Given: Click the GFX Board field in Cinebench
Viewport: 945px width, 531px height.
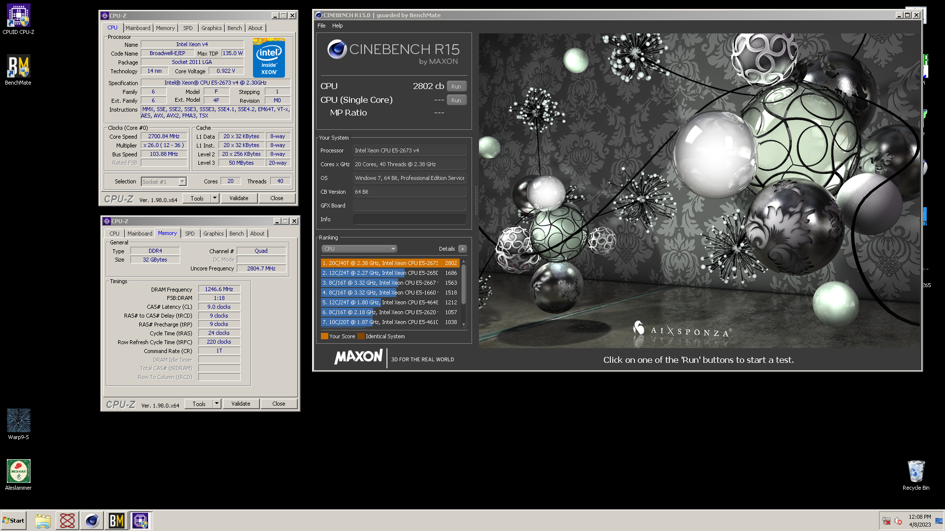Looking at the screenshot, I should coord(409,206).
